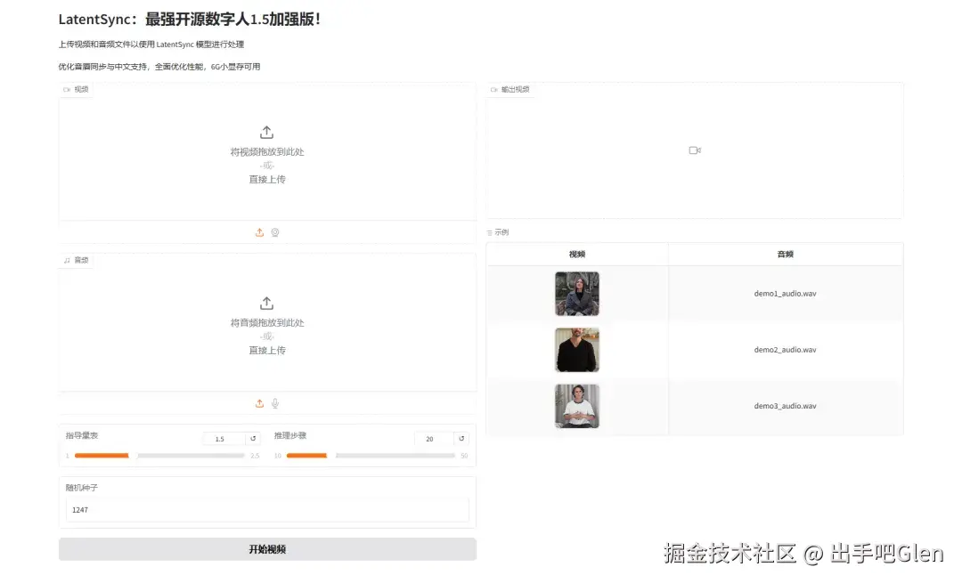This screenshot has width=962, height=583.
Task: Click the inference steps slider track
Action: point(371,456)
